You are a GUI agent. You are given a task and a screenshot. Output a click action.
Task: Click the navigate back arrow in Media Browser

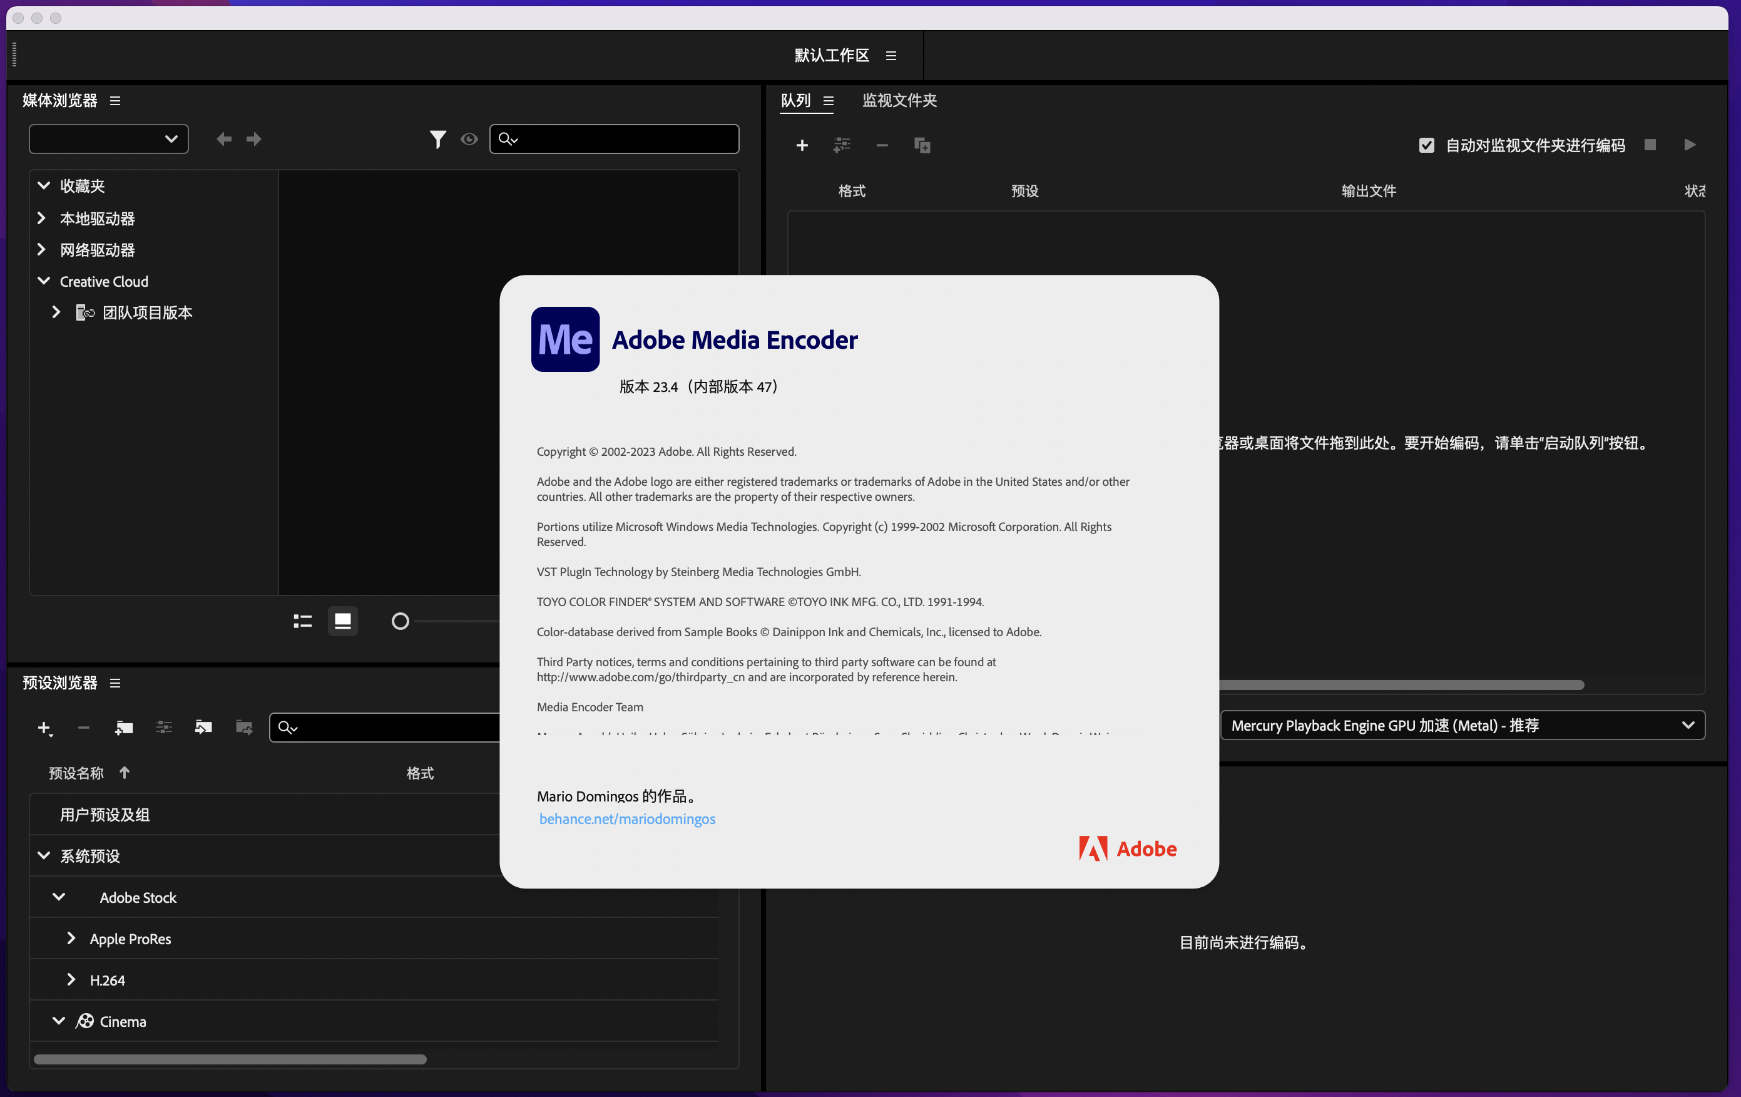[x=224, y=139]
